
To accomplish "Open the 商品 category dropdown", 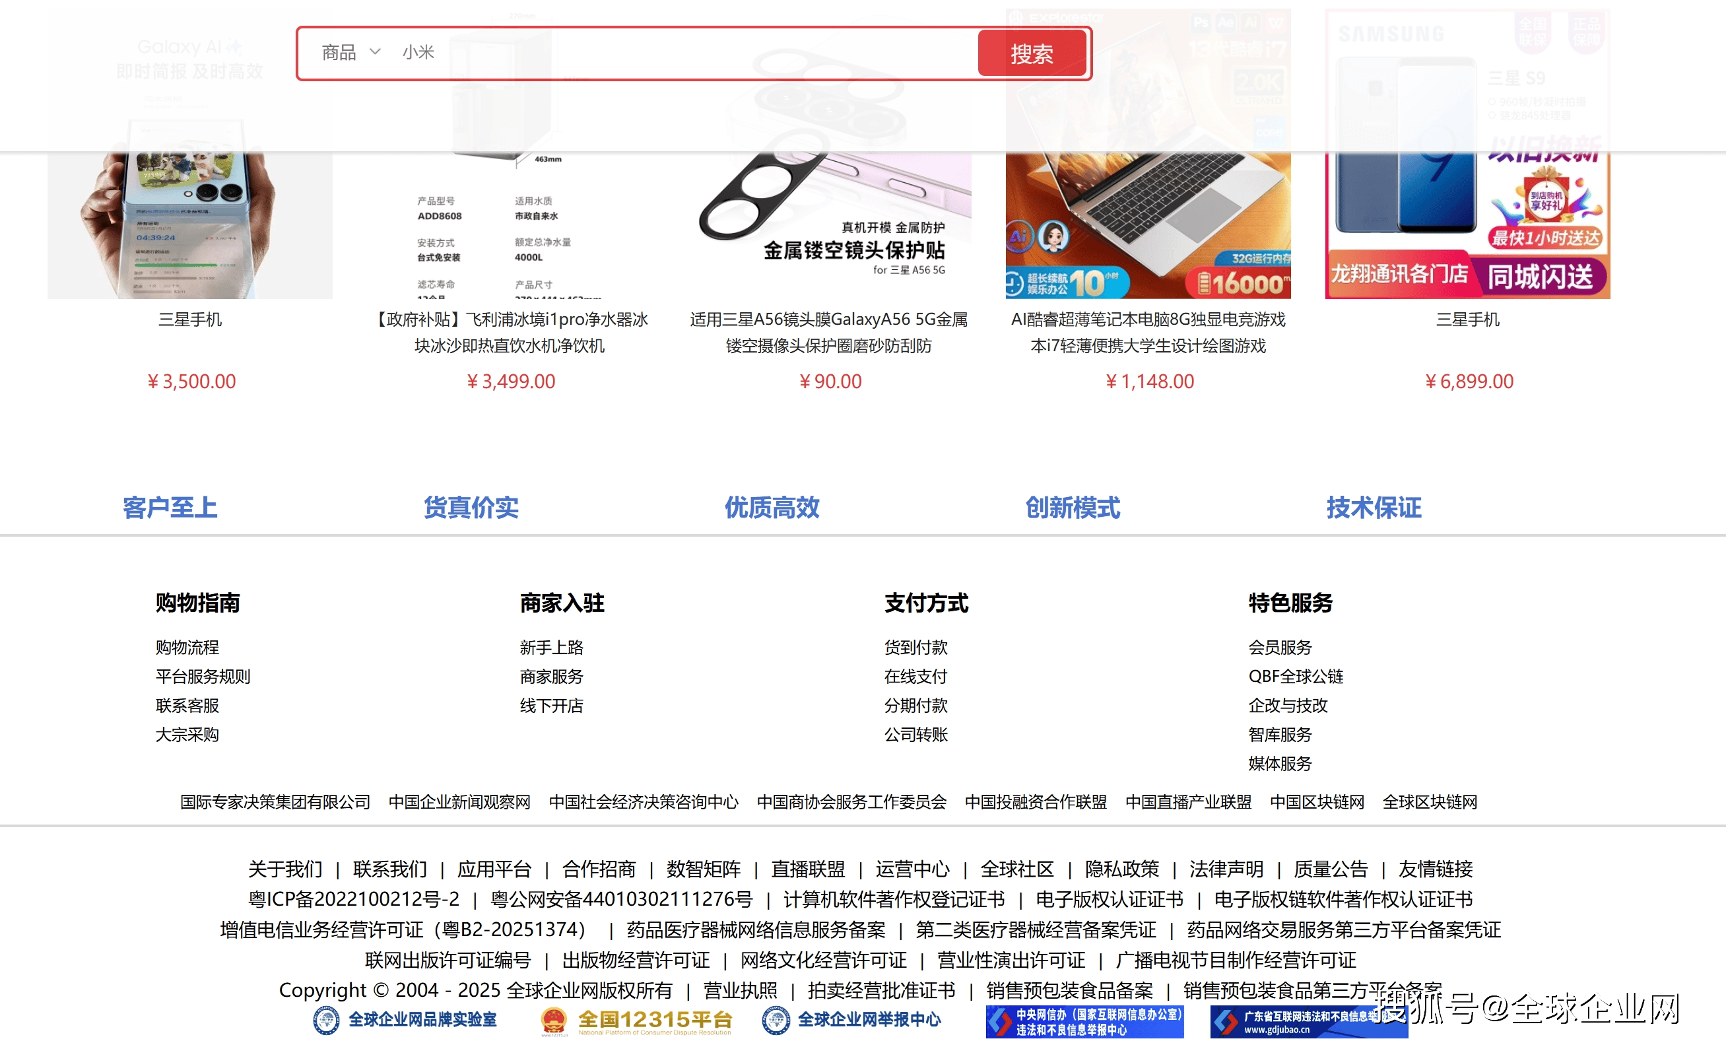I will click(x=350, y=53).
